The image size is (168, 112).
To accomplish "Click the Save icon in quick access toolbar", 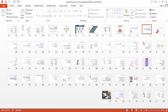I will coord(6,2).
